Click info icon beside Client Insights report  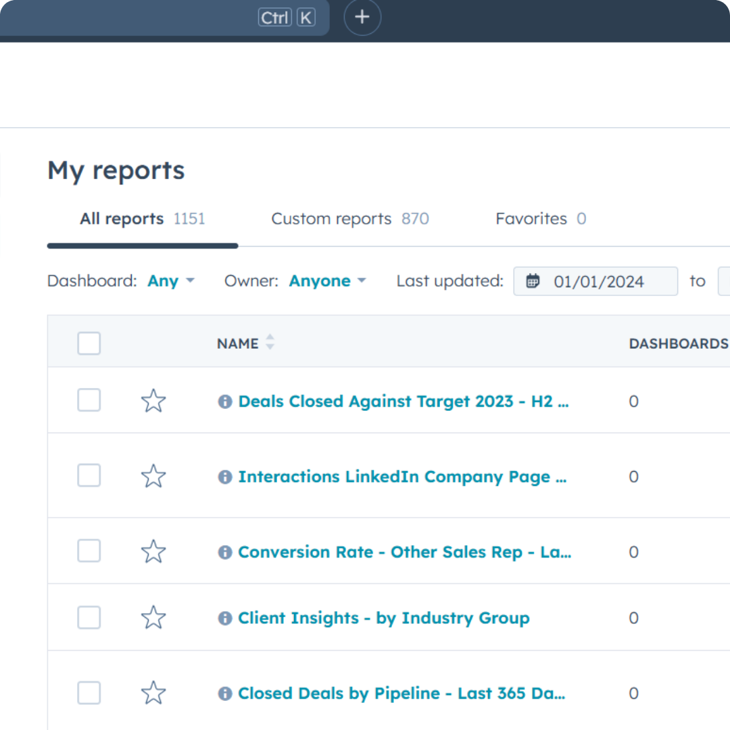(225, 618)
